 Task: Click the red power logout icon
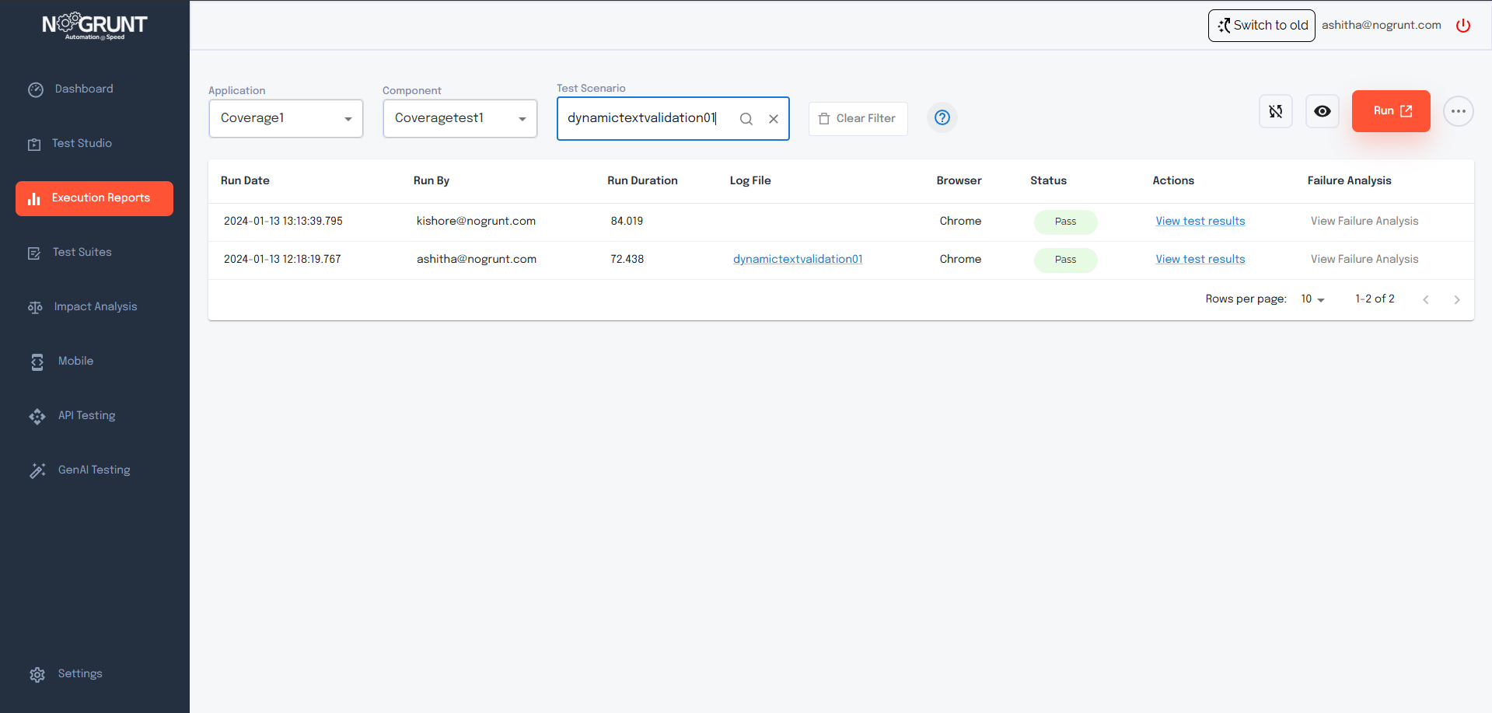click(x=1463, y=26)
